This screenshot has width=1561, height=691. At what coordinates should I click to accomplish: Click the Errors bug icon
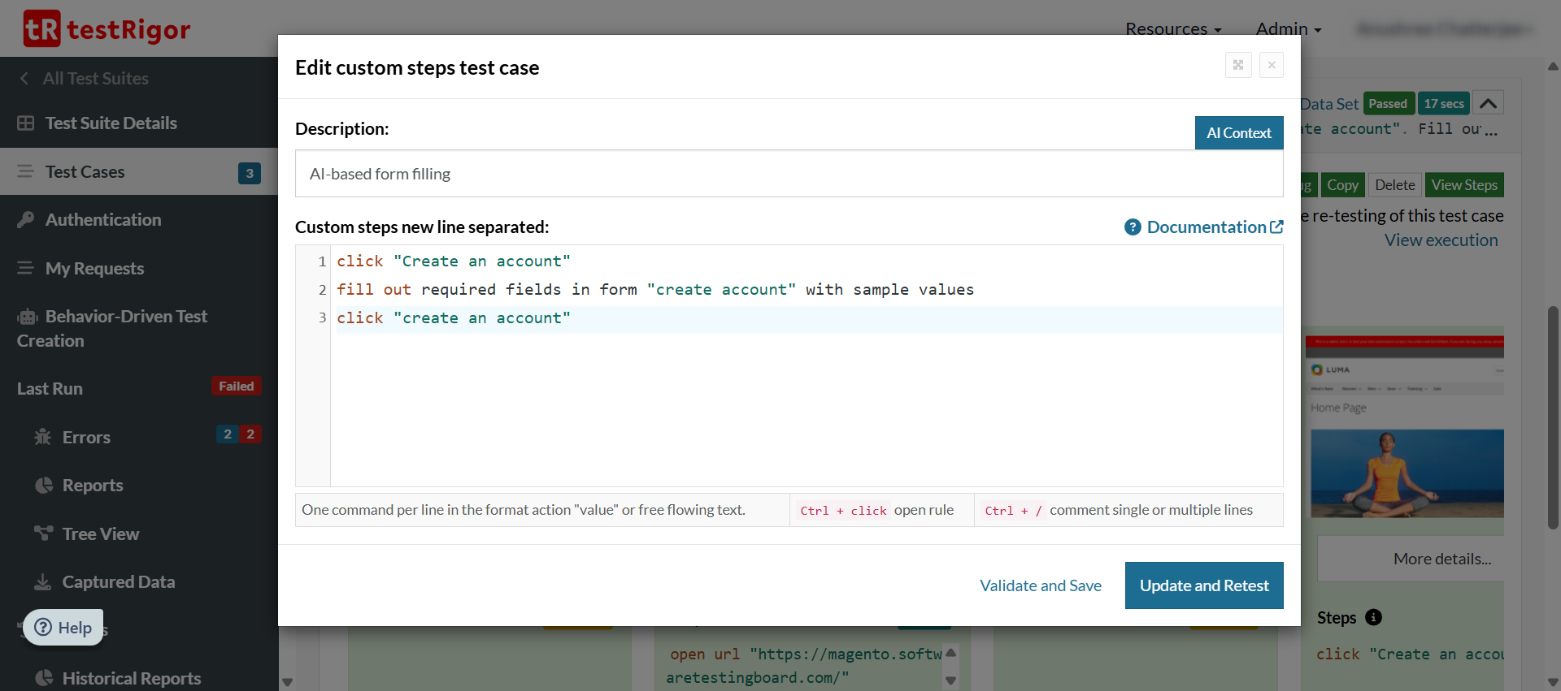[43, 437]
